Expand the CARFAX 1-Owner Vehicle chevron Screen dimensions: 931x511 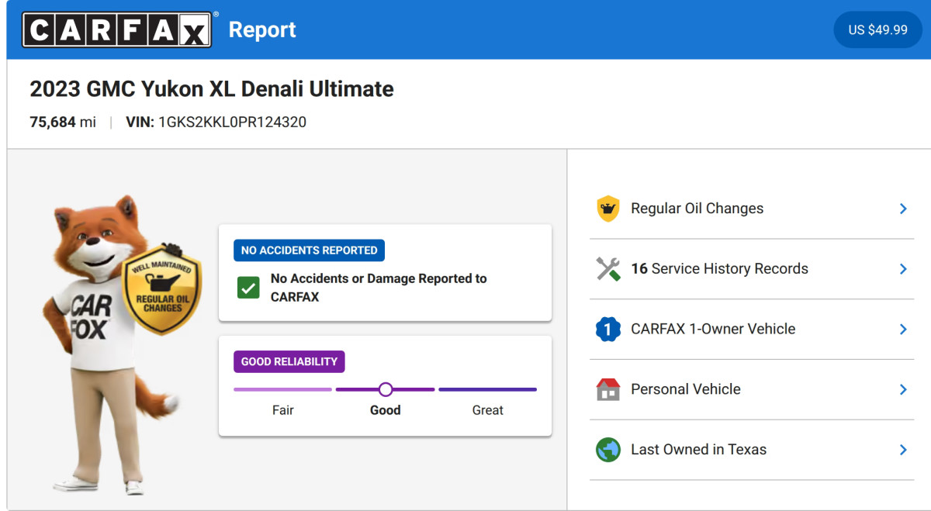pyautogui.click(x=903, y=330)
